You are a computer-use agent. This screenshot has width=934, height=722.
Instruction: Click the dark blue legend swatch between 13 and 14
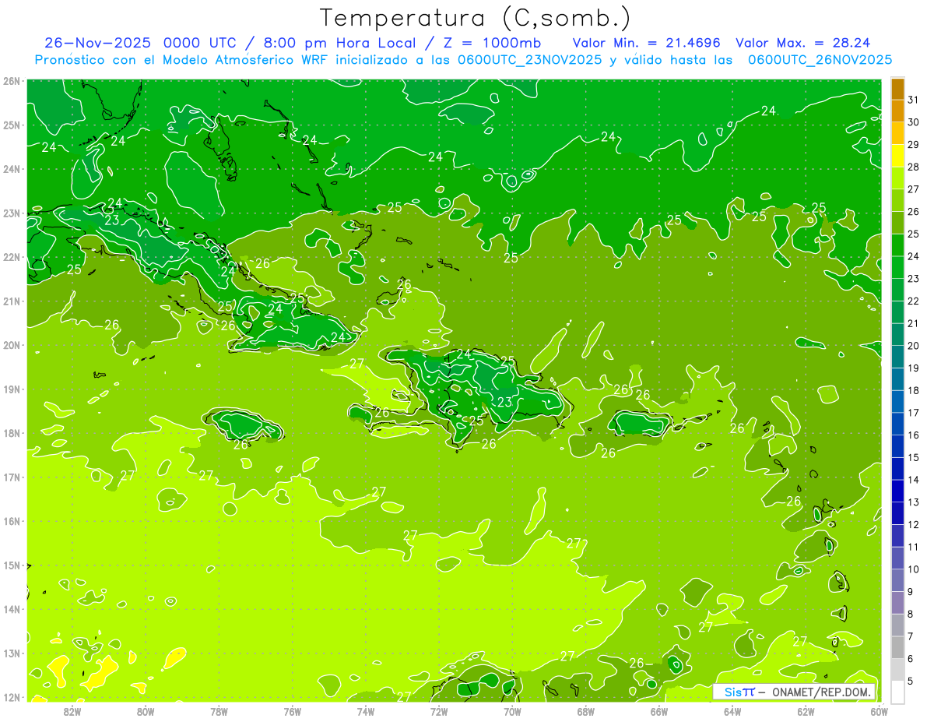point(897,491)
